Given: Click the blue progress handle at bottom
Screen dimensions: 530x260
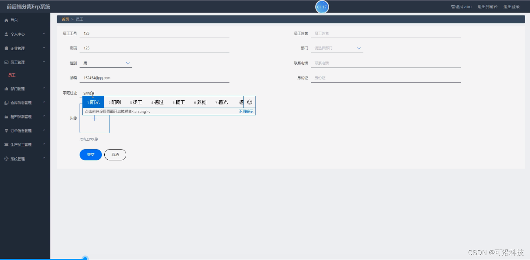Looking at the screenshot, I should pos(85,258).
